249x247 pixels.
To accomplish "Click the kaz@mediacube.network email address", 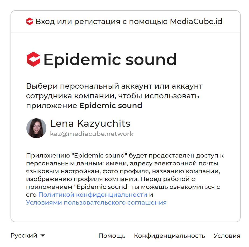I will point(92,134).
